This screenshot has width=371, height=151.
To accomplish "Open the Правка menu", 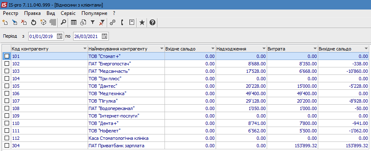I will [x=32, y=13].
